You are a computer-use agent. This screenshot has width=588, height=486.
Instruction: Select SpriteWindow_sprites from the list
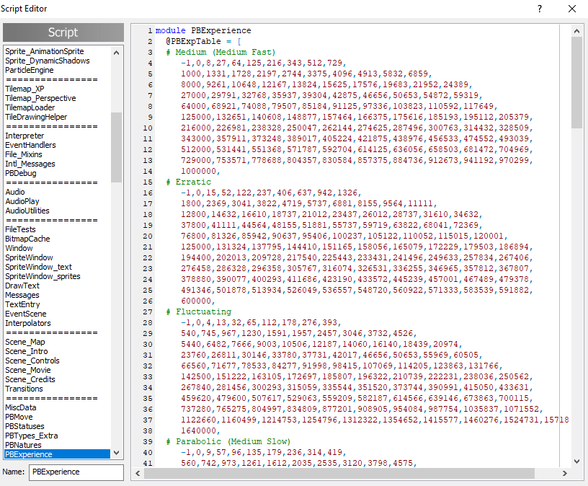pyautogui.click(x=43, y=276)
